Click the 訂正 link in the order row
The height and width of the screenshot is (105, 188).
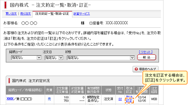point(129,101)
